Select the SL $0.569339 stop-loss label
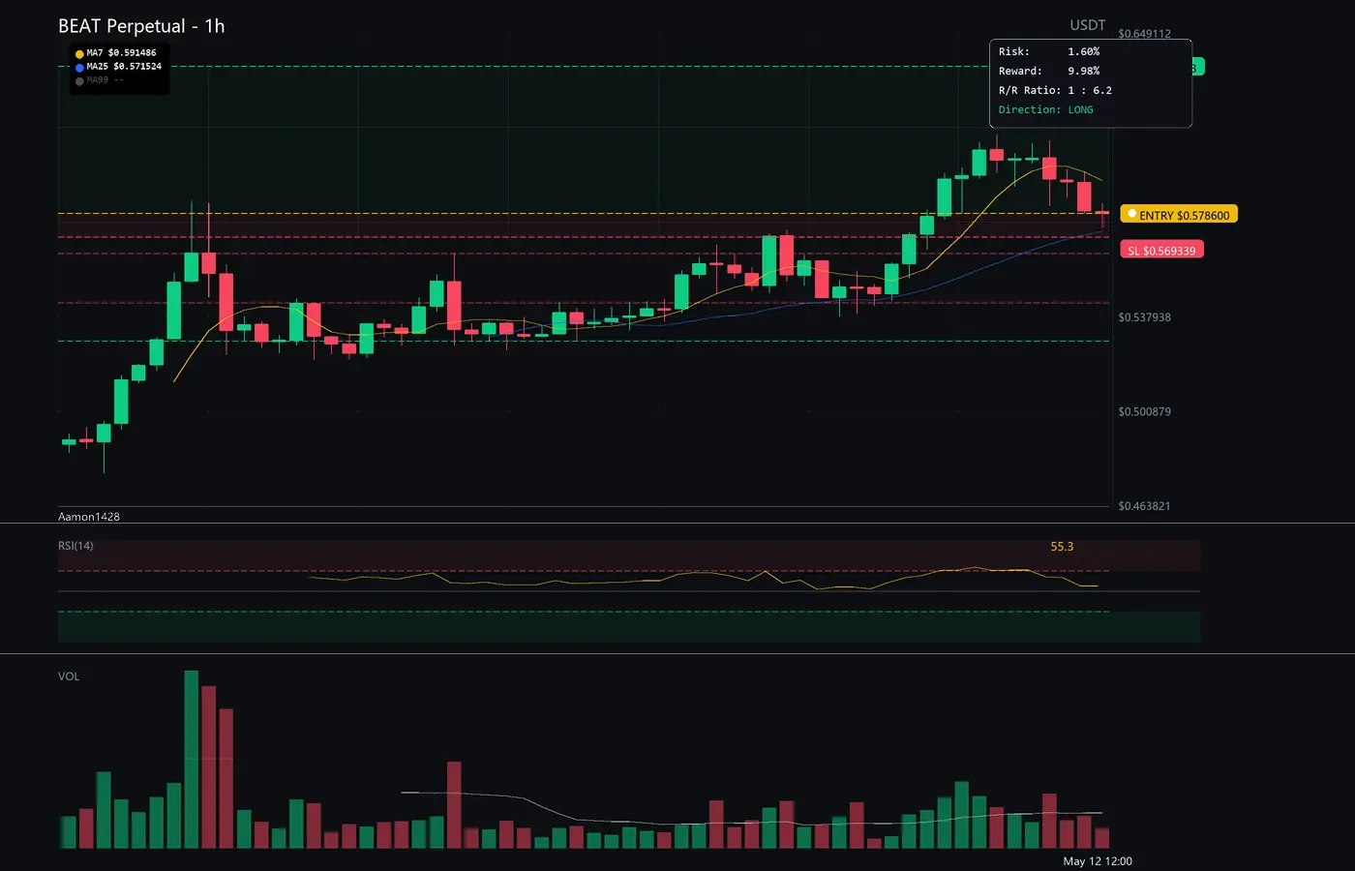 click(x=1161, y=250)
